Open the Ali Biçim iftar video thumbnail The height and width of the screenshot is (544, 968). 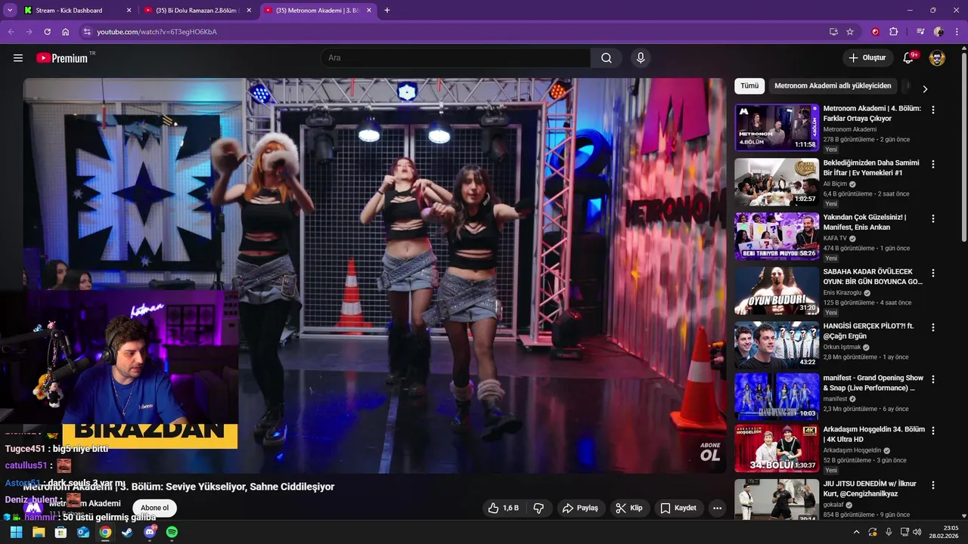(776, 182)
